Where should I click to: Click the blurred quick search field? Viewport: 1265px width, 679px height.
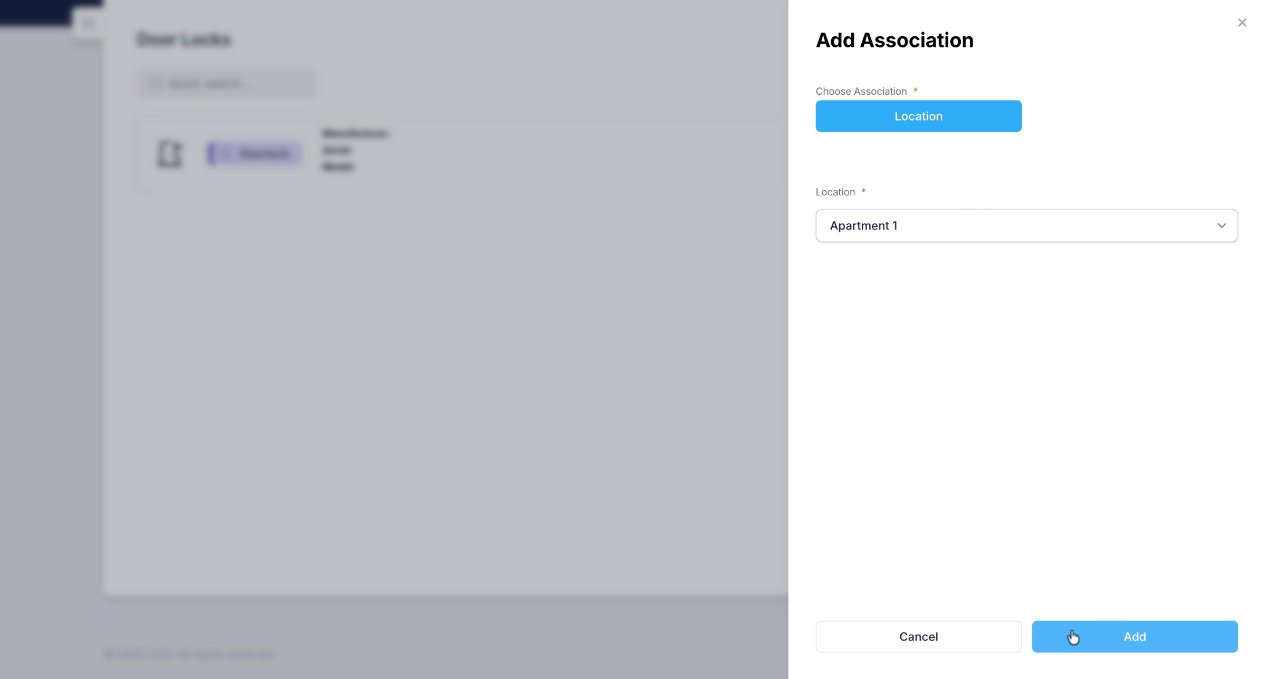(227, 84)
